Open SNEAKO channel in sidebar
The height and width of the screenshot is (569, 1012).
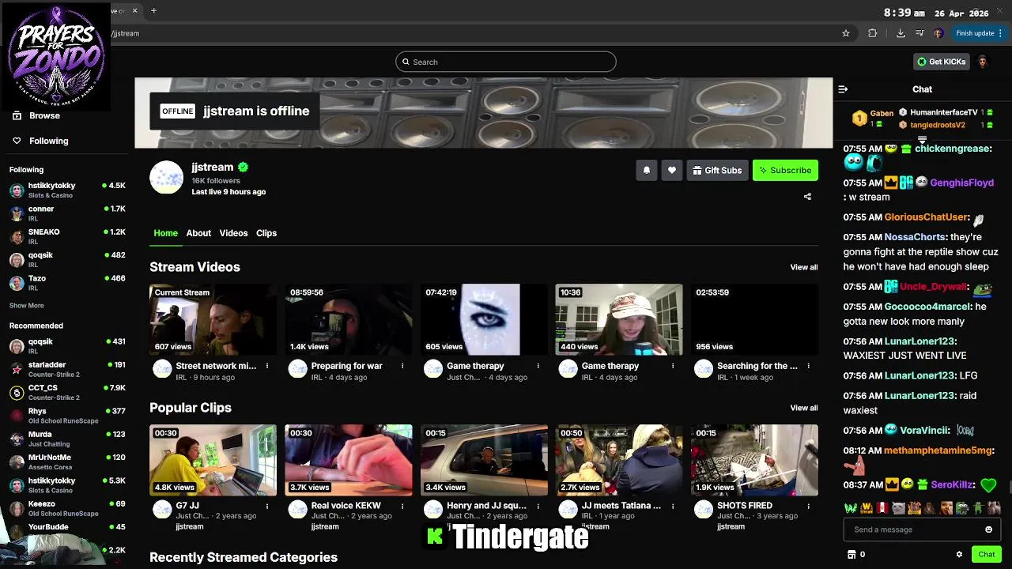67,236
